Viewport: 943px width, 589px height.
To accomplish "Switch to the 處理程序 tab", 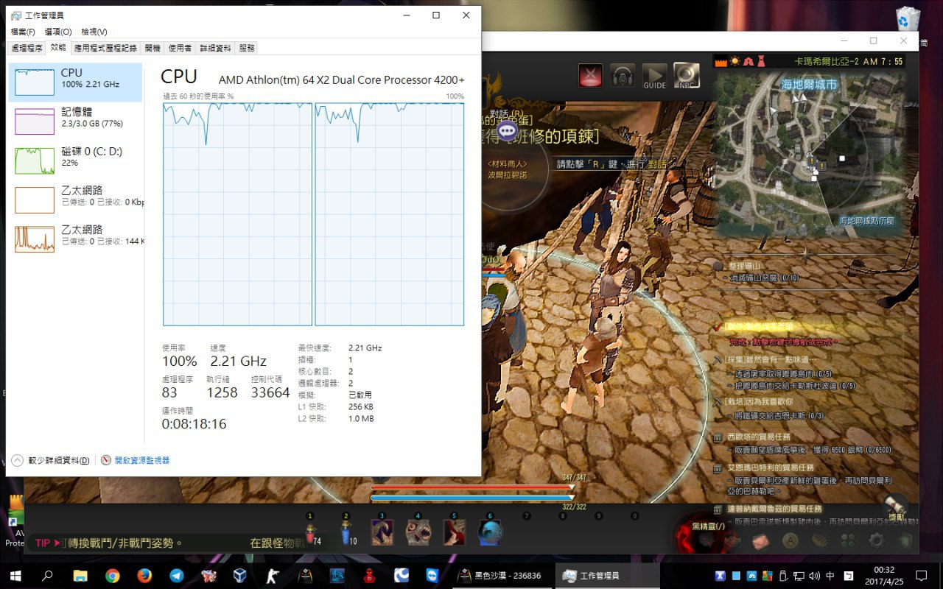I will pyautogui.click(x=27, y=48).
